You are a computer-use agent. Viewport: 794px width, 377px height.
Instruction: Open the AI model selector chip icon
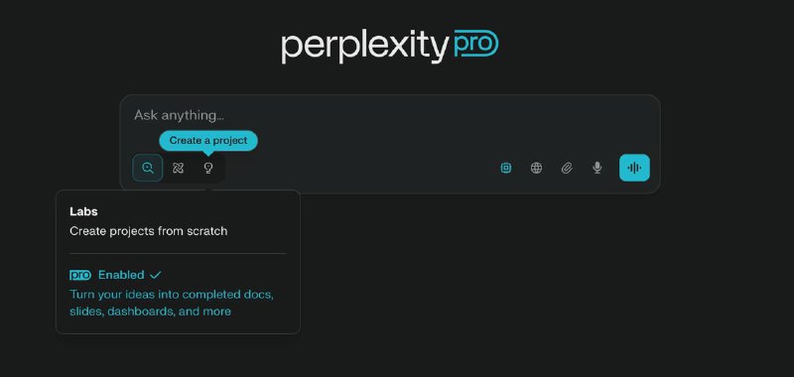pyautogui.click(x=505, y=168)
